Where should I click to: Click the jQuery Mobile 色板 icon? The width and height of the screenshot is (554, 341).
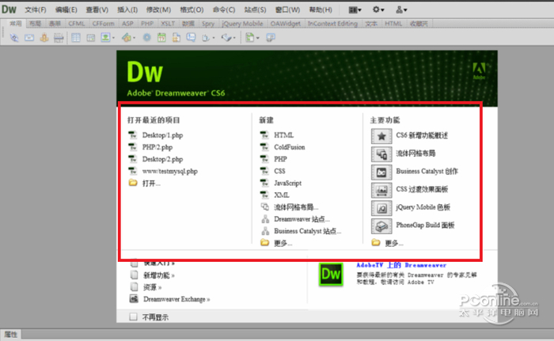381,208
